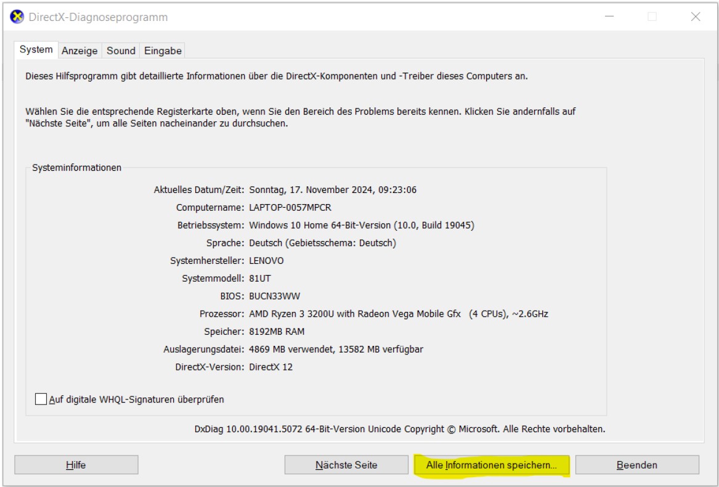Switch to the System tab
The height and width of the screenshot is (487, 719).
pyautogui.click(x=36, y=49)
